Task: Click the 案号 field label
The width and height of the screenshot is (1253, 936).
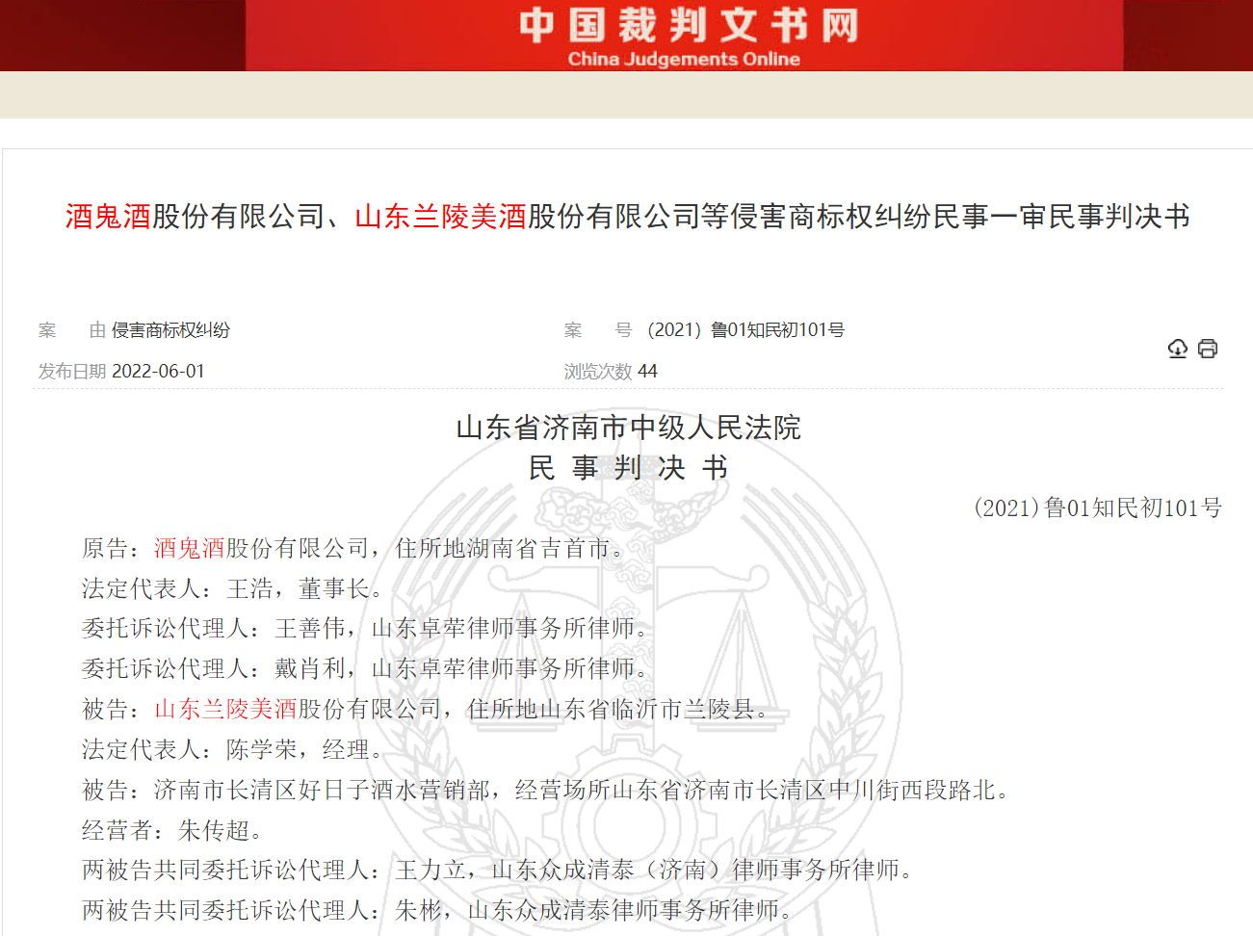Action: pos(598,330)
